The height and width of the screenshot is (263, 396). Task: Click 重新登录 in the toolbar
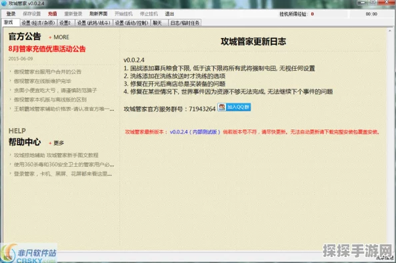(73, 13)
